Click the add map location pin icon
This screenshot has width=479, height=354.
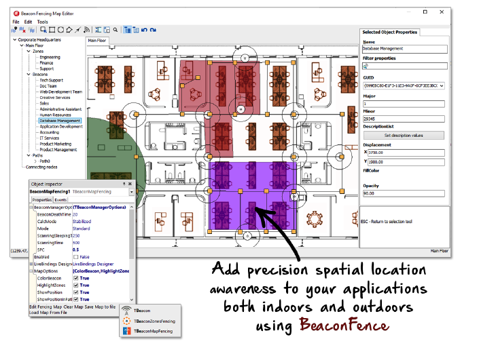14,30
